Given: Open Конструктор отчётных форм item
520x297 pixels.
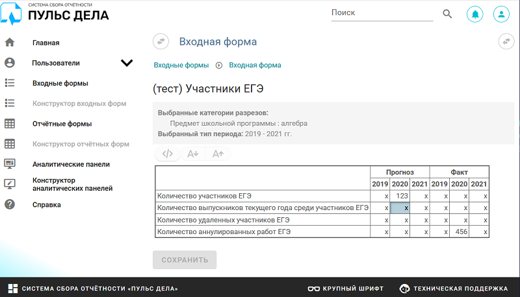Looking at the screenshot, I should point(81,144).
